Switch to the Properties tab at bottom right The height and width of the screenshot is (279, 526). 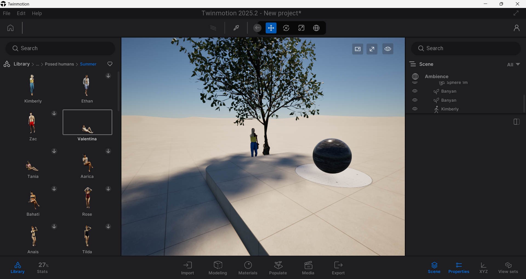click(459, 268)
